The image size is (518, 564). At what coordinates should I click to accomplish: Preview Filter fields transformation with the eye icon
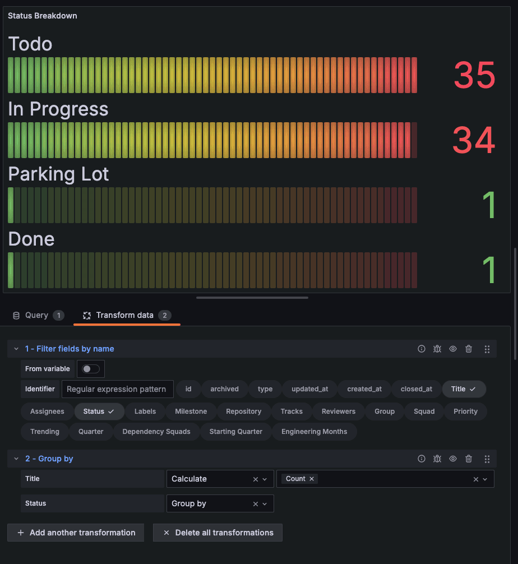(x=453, y=349)
